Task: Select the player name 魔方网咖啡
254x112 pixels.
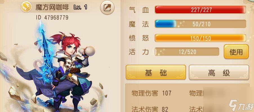Action: [x=52, y=7]
